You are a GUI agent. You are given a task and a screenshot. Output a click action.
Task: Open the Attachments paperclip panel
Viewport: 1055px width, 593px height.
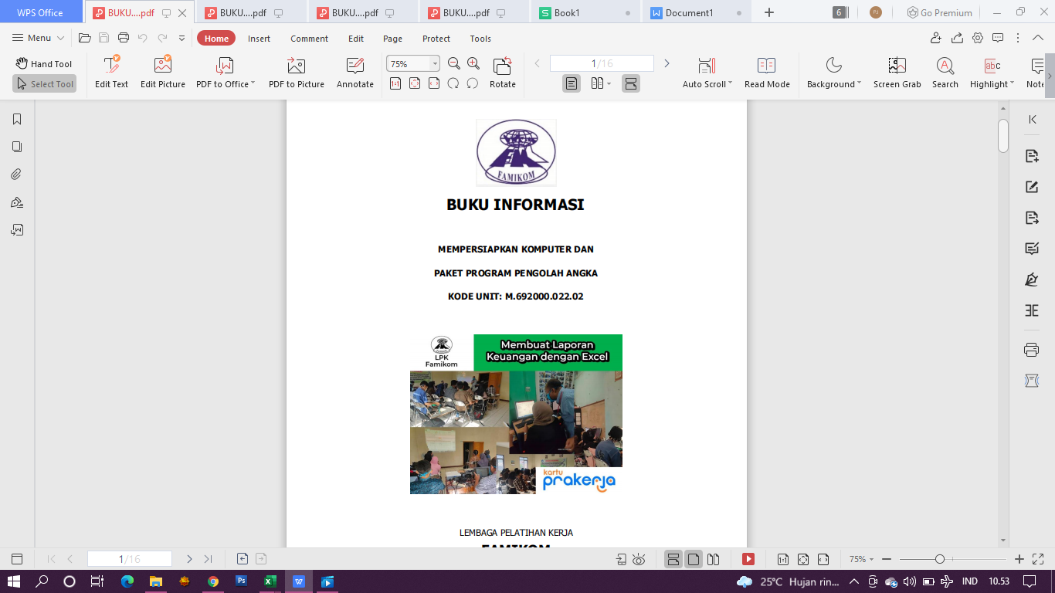click(17, 175)
